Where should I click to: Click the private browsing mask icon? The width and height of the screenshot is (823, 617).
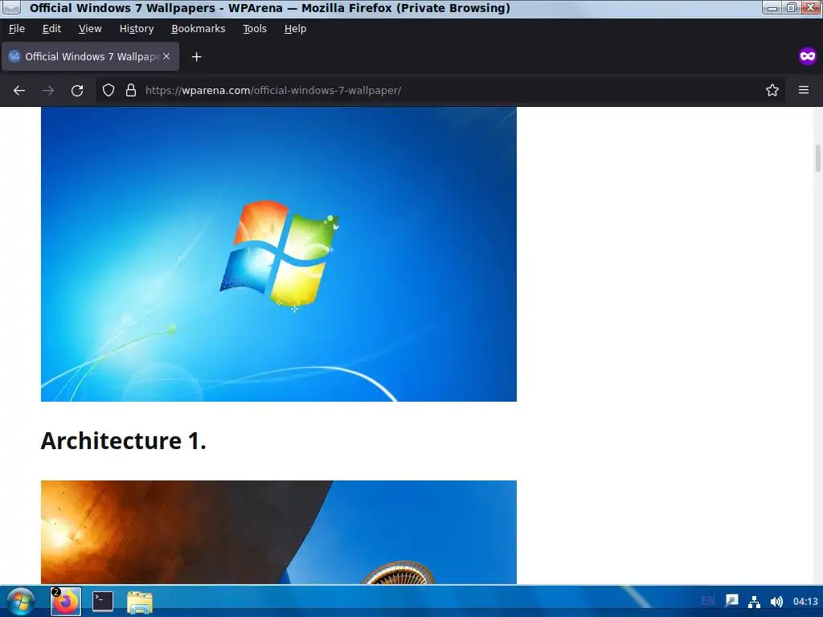tap(807, 56)
